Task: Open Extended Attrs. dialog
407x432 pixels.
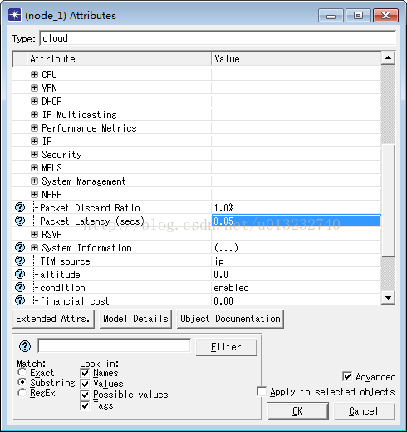Action: coord(53,319)
